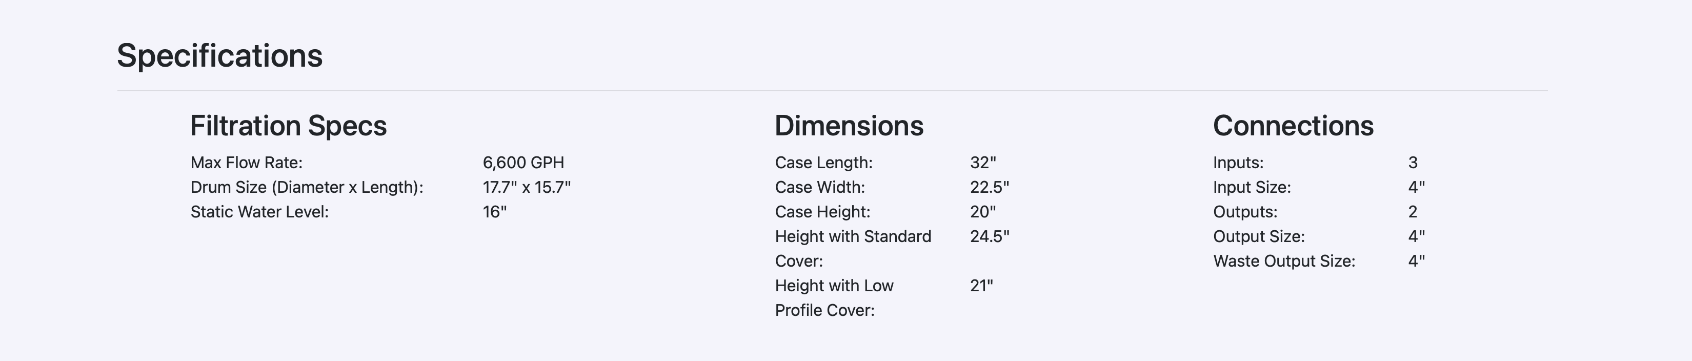Click the Dimensions section heading
Screen dimensions: 1692x361
[x=849, y=126]
